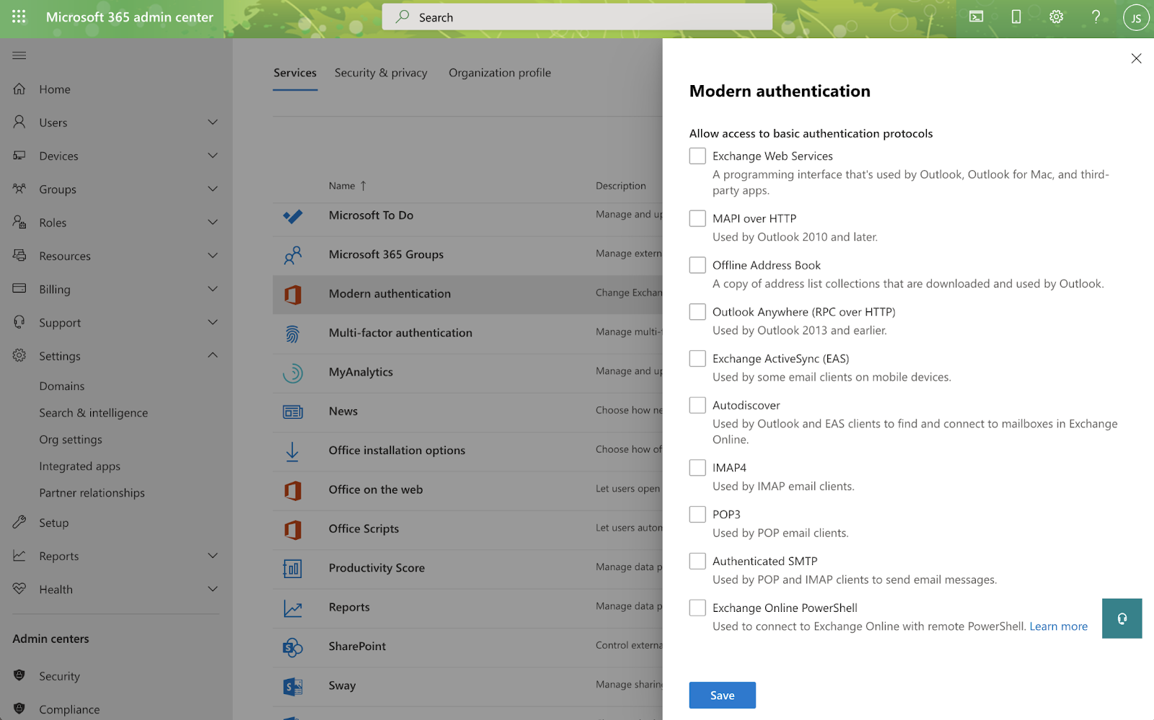Expand the Groups menu chevron
1154x720 pixels.
click(213, 189)
